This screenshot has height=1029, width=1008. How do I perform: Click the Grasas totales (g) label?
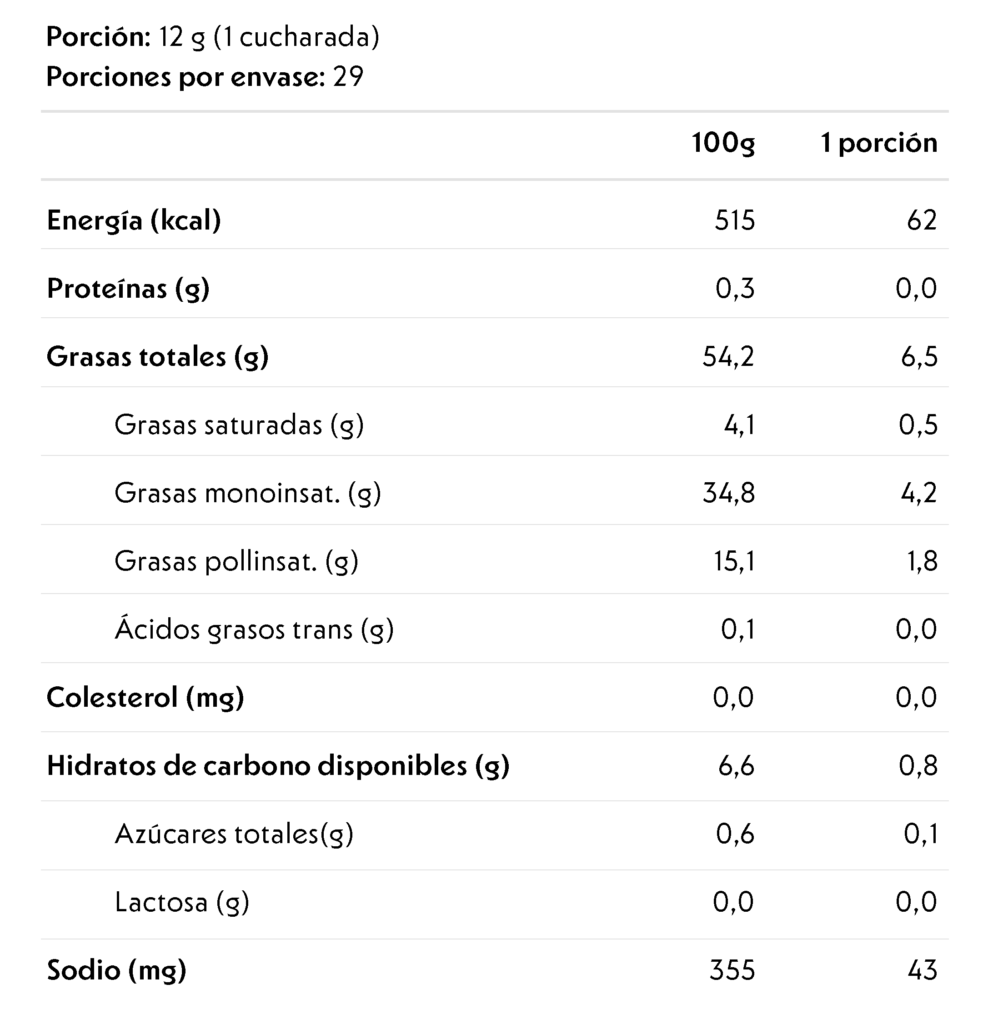[x=158, y=357]
